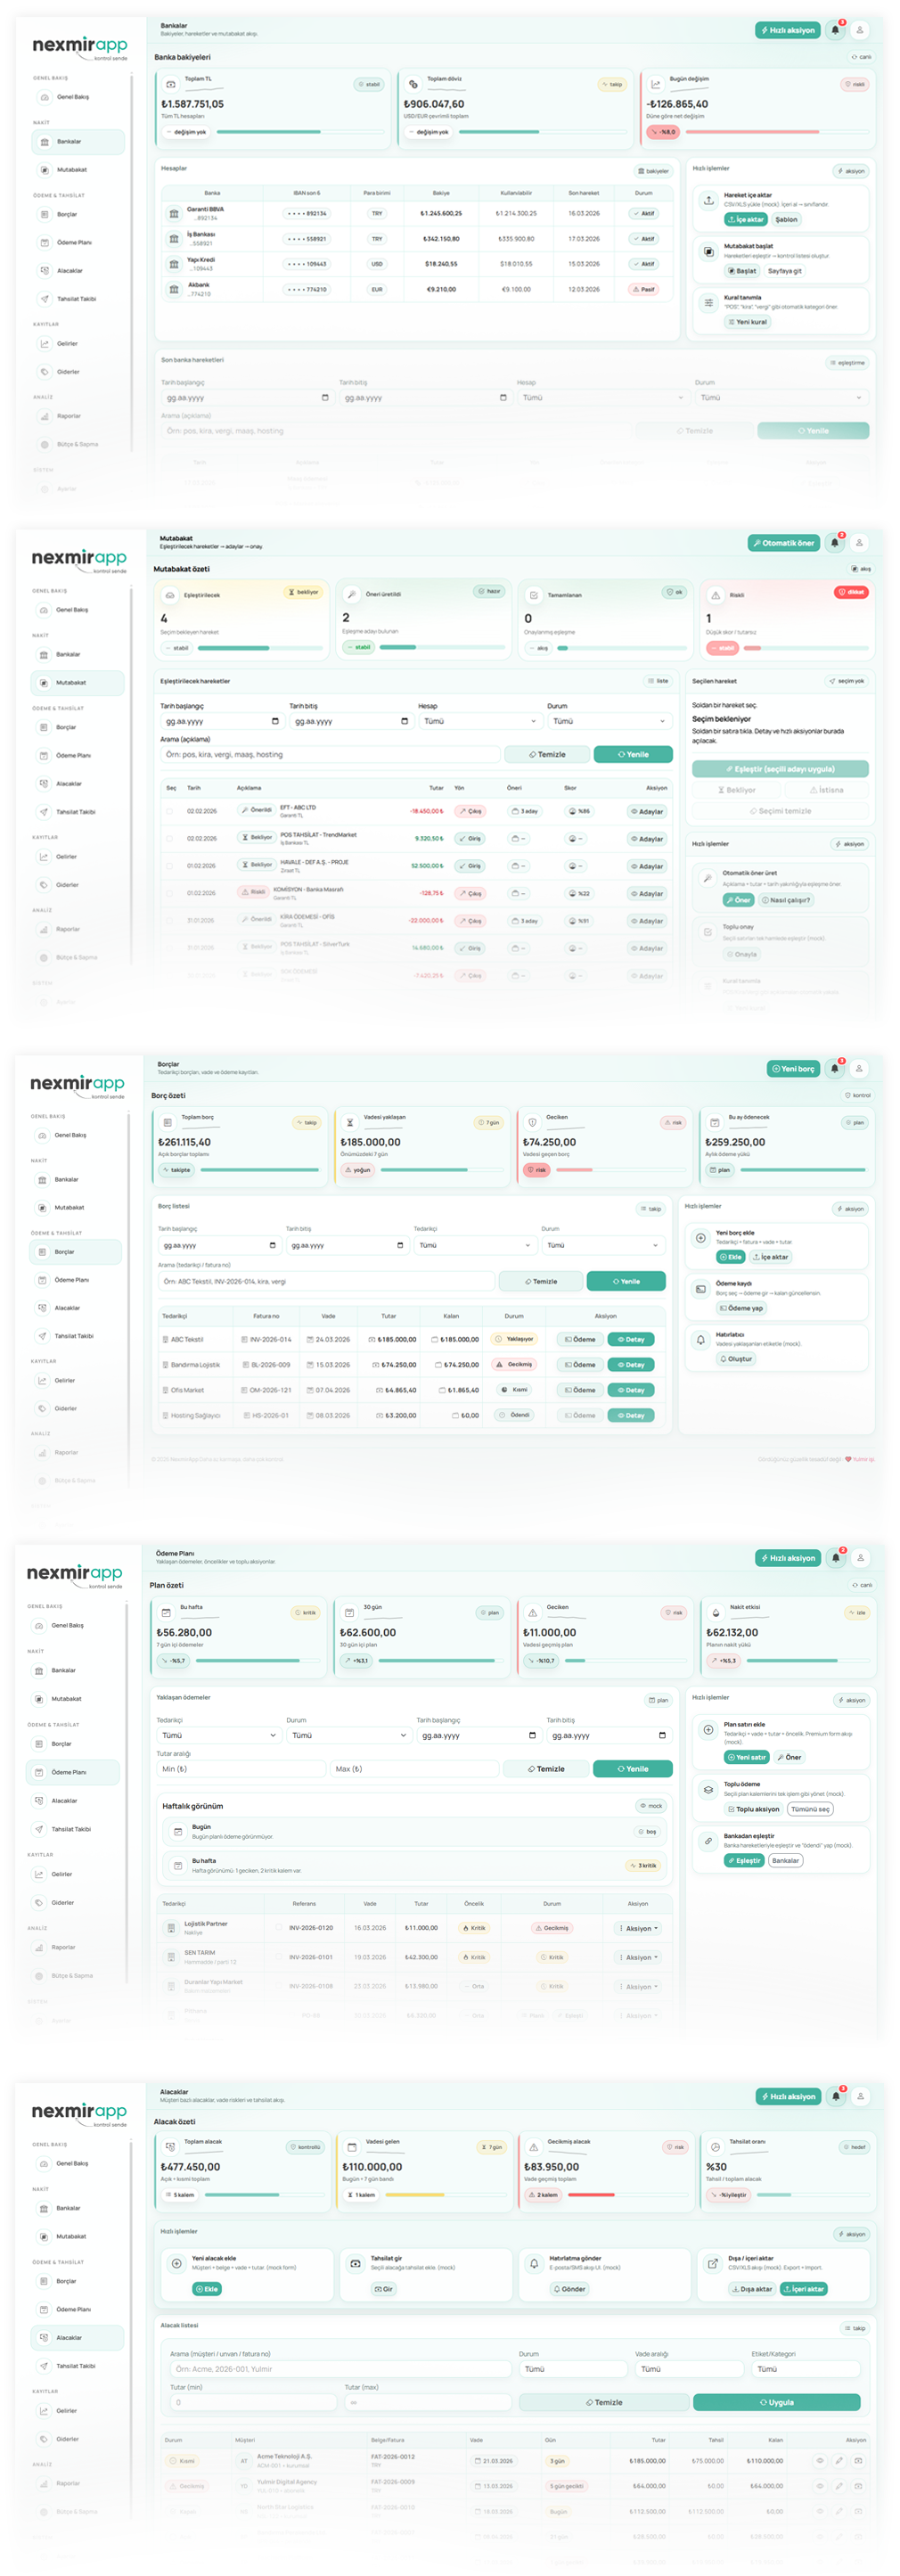
Task: Open Ödeme Planı in the Borçlar screen sidebar
Action: point(75,1280)
